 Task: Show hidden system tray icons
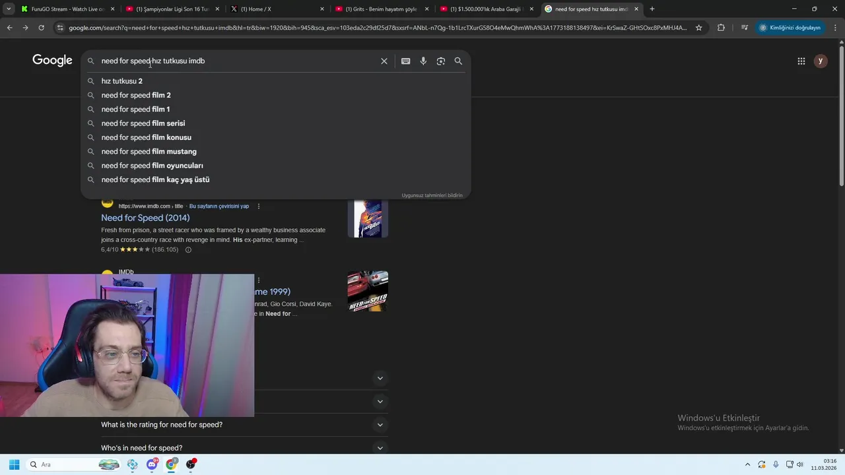747,464
